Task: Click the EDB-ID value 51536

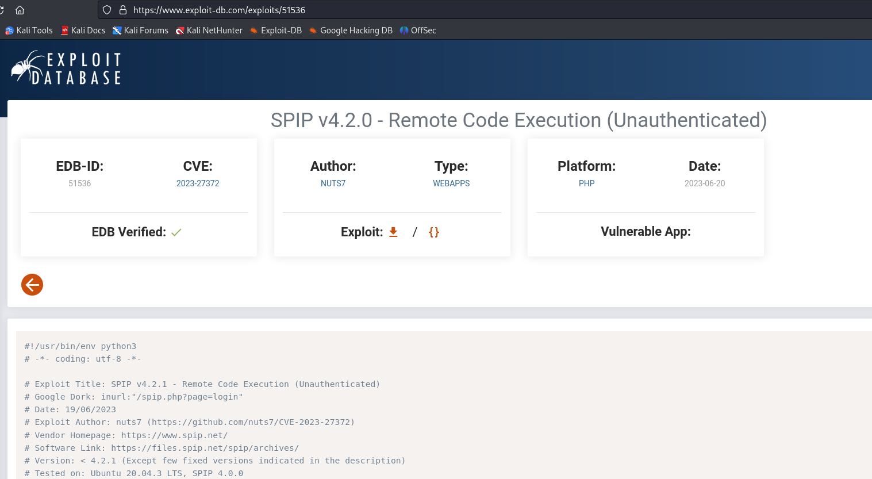Action: pyautogui.click(x=80, y=183)
